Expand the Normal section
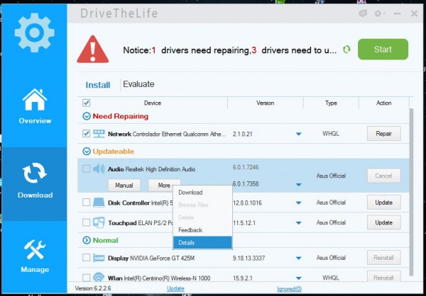Viewport: 426px width, 296px height. [87, 240]
